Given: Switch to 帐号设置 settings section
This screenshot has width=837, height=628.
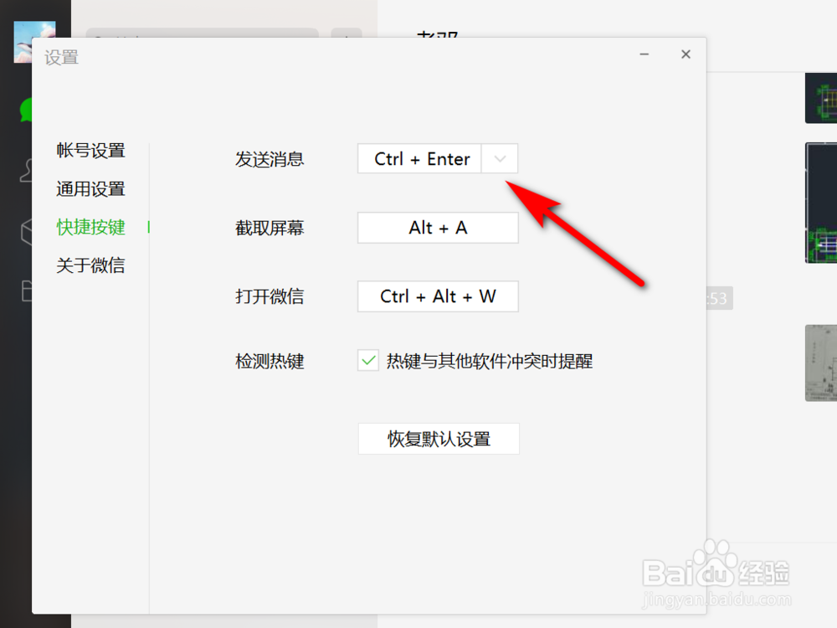Looking at the screenshot, I should click(x=89, y=151).
